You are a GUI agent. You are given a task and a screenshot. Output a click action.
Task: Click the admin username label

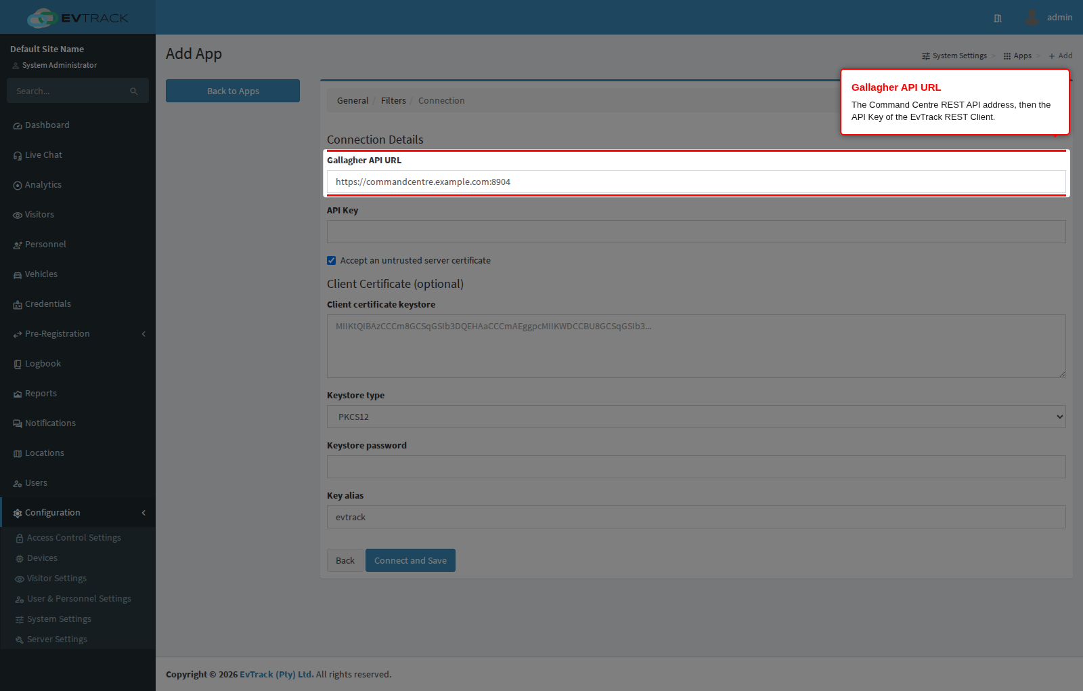click(1060, 18)
